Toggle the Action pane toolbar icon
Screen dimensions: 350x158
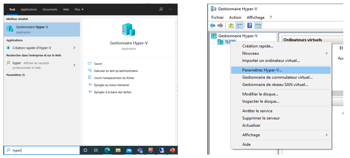point(258,26)
